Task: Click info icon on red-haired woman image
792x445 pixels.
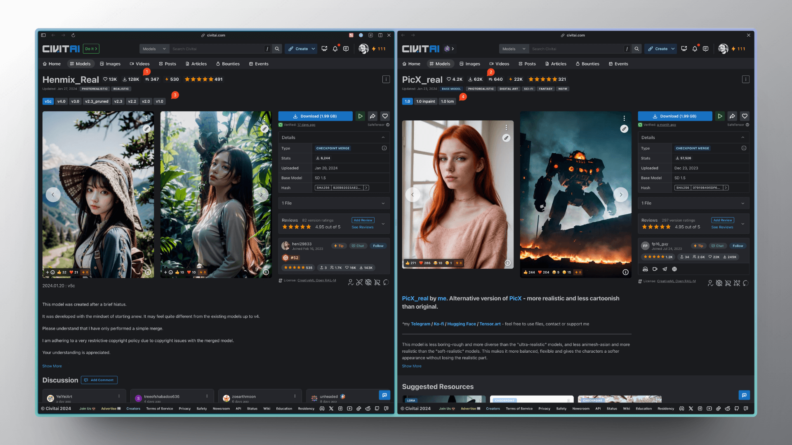Action: coord(508,263)
